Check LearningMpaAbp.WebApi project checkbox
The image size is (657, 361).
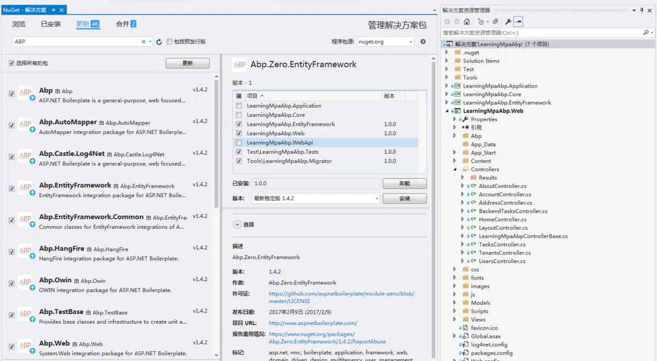(239, 142)
